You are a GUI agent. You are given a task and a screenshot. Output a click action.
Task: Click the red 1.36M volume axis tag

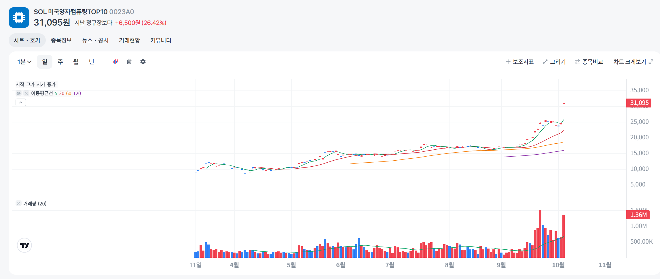point(638,215)
